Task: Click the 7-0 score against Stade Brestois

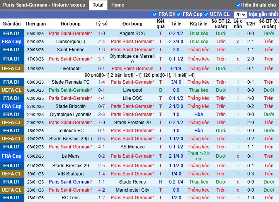Action: [x=101, y=123]
